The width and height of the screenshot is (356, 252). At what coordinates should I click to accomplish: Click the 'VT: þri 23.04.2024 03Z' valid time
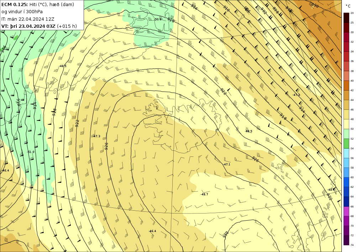click(28, 26)
